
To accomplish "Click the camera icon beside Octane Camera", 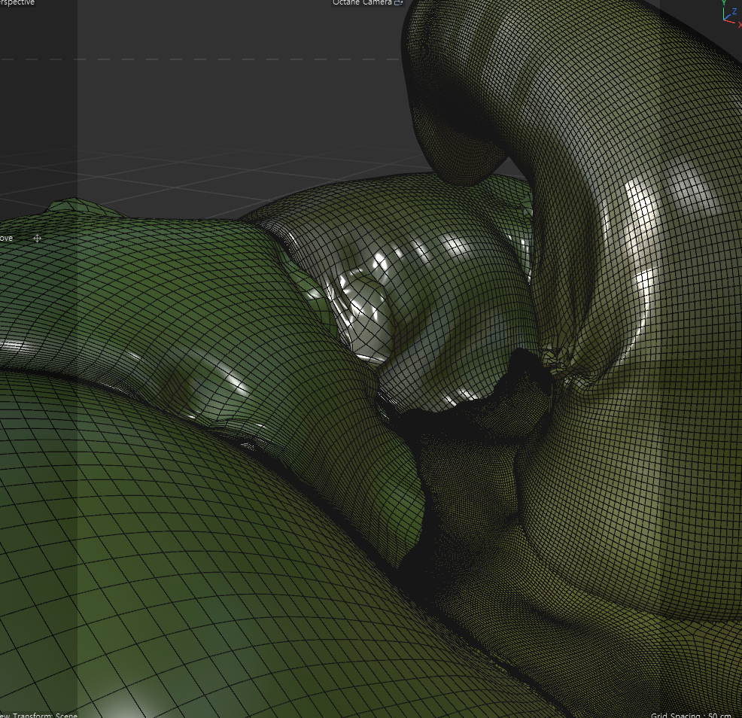I will tap(398, 2).
